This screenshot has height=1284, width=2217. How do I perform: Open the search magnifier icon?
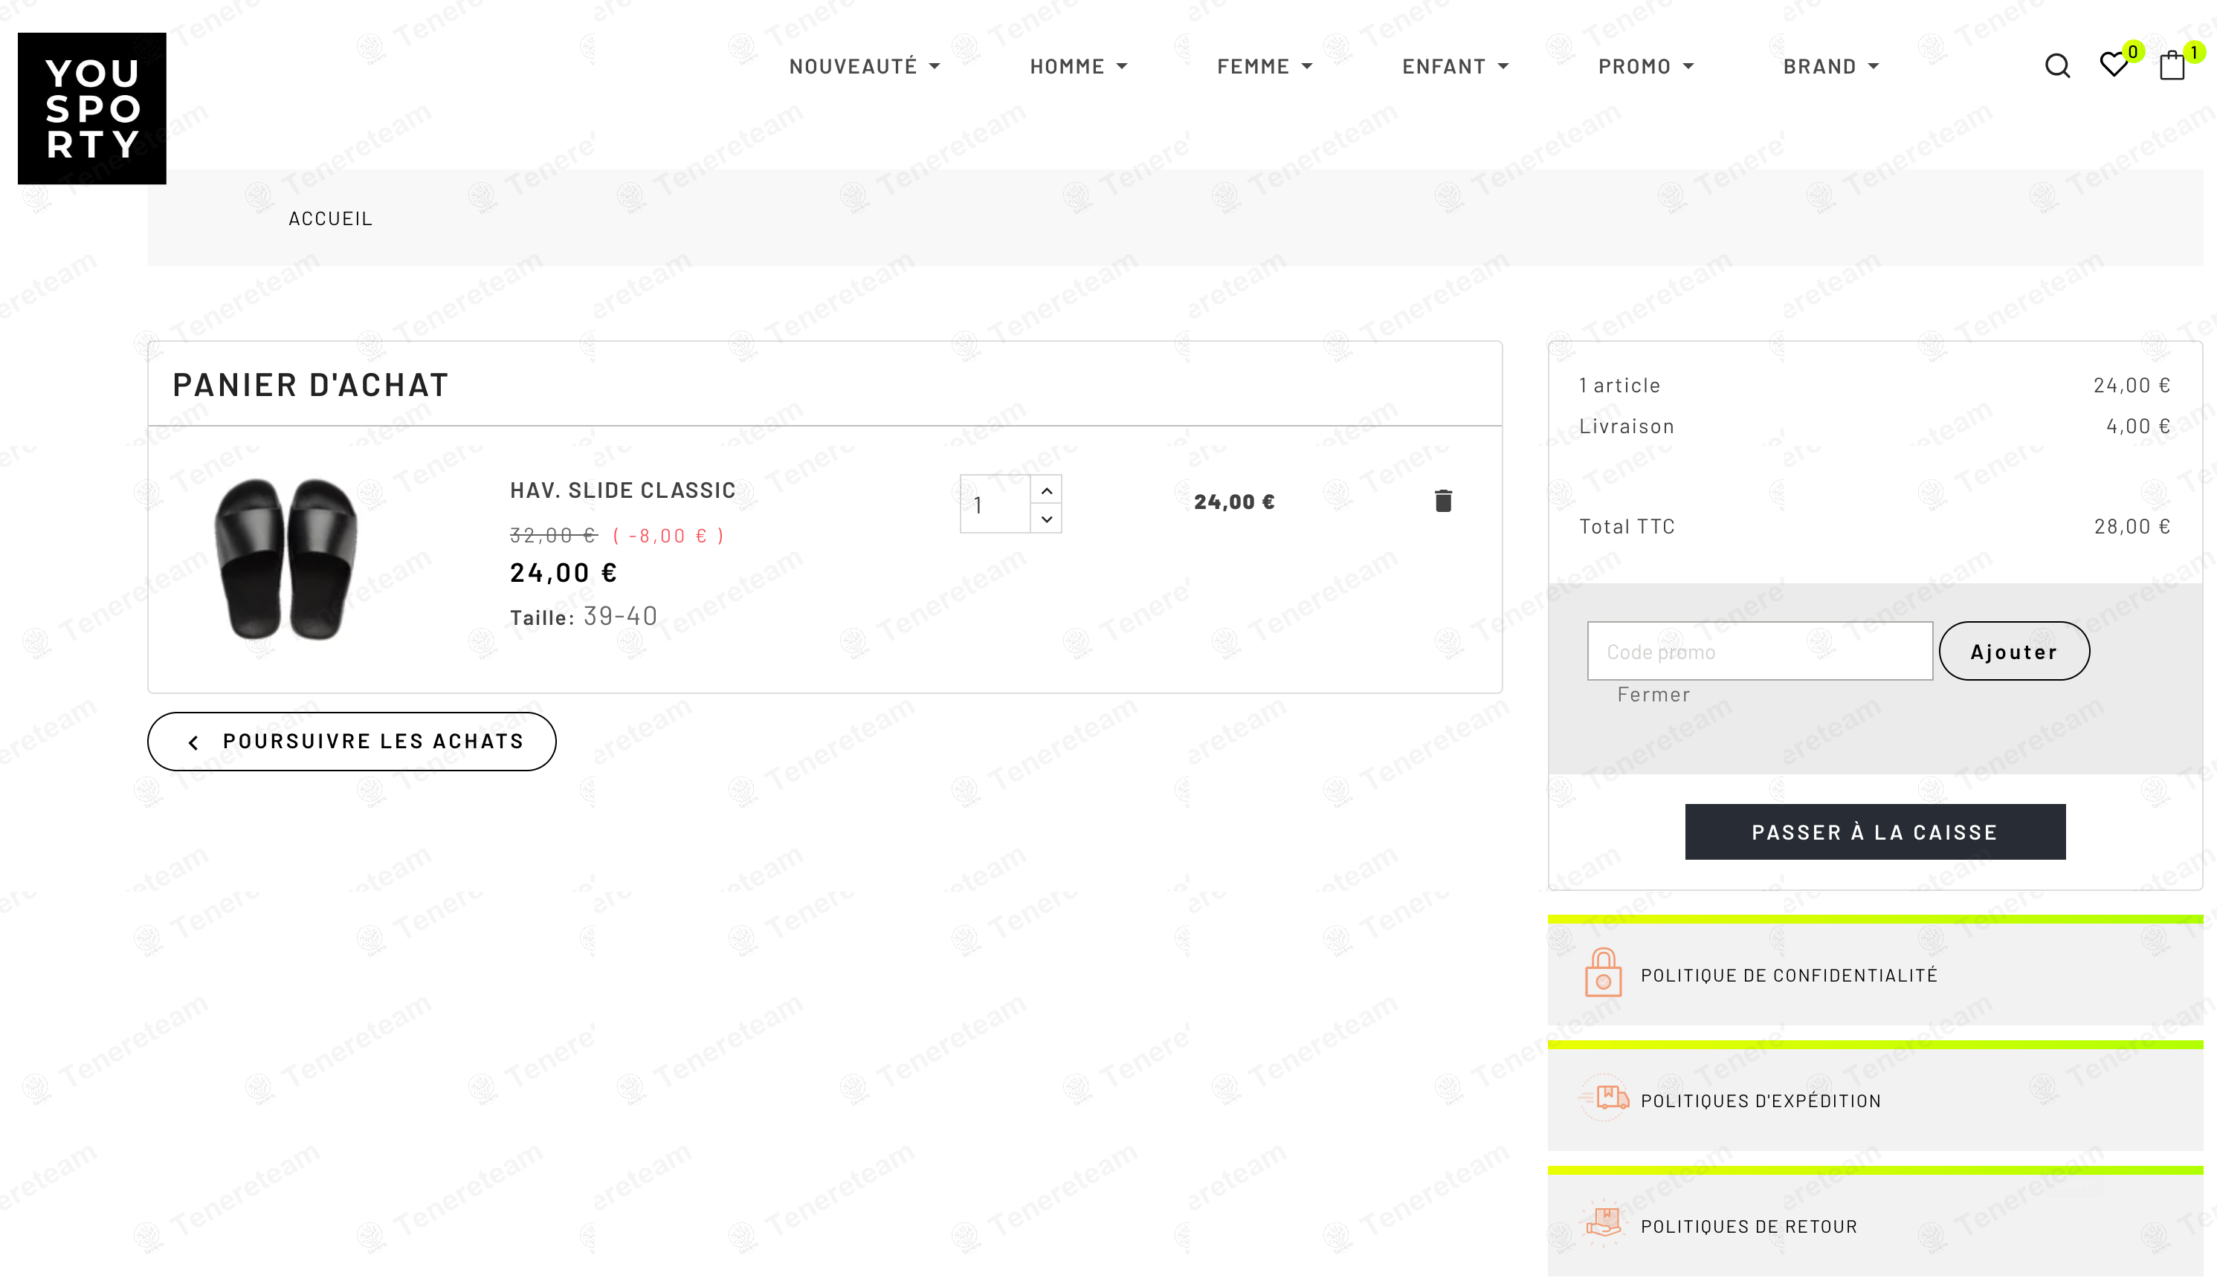coord(2057,66)
